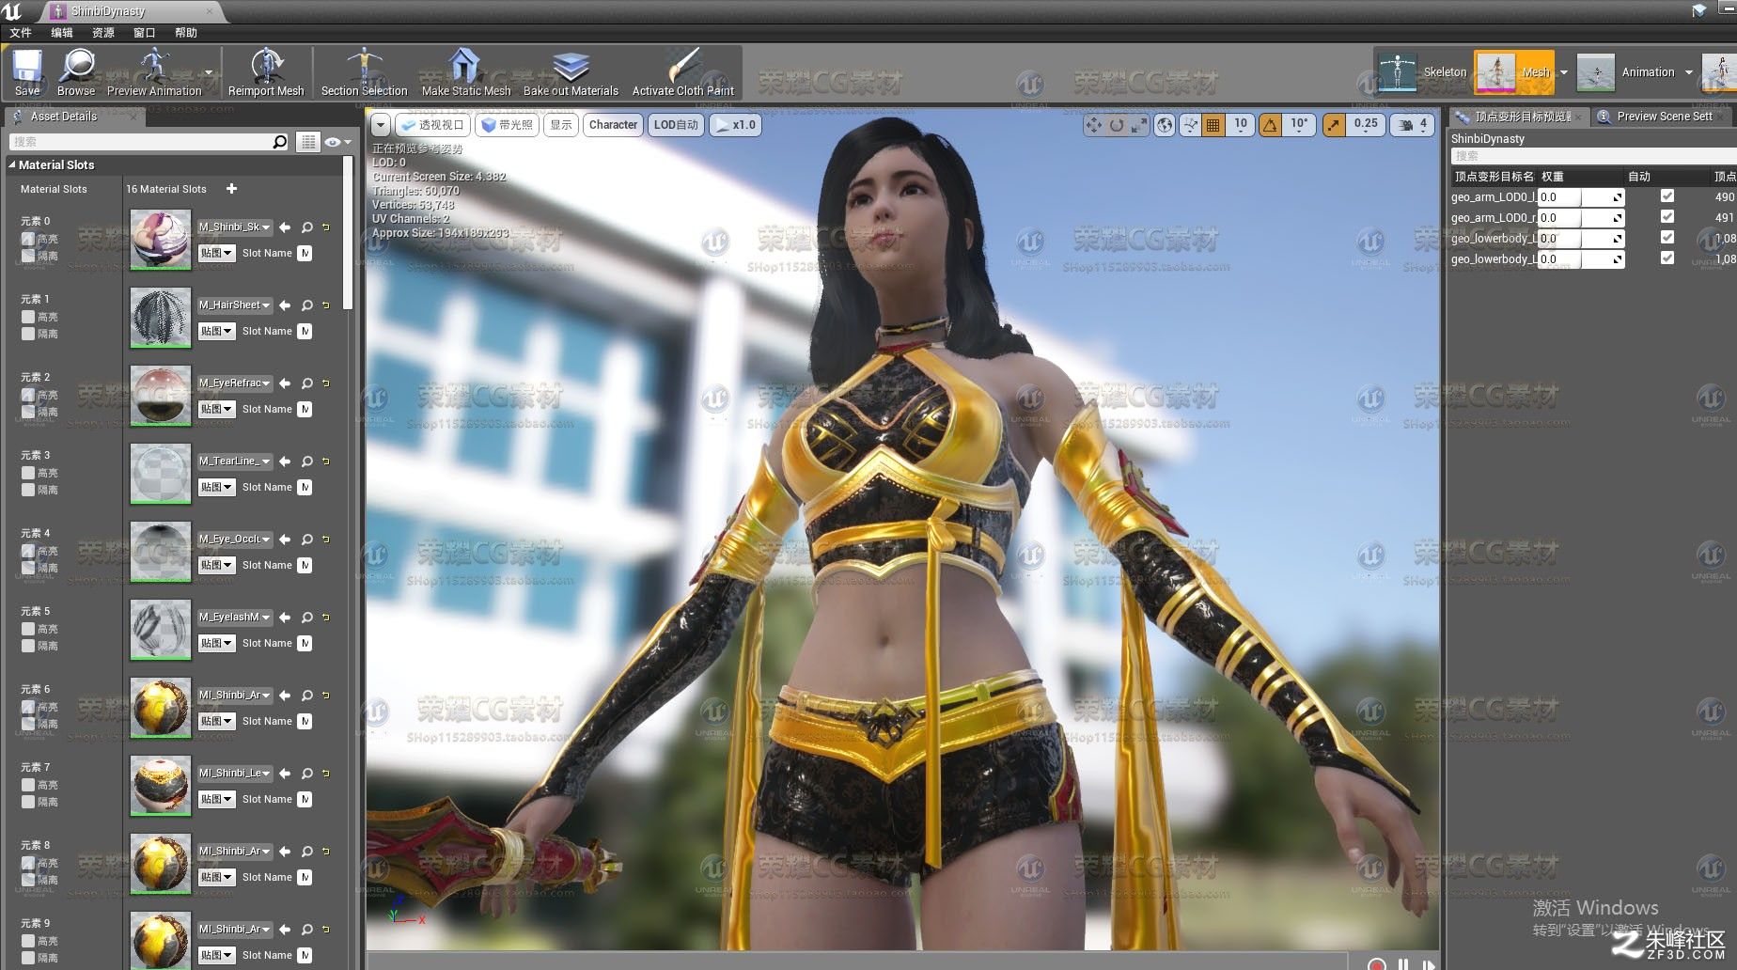Uncheck auto for first geo_arm_LOD0 row
Screen dimensions: 1737x970
[1667, 196]
